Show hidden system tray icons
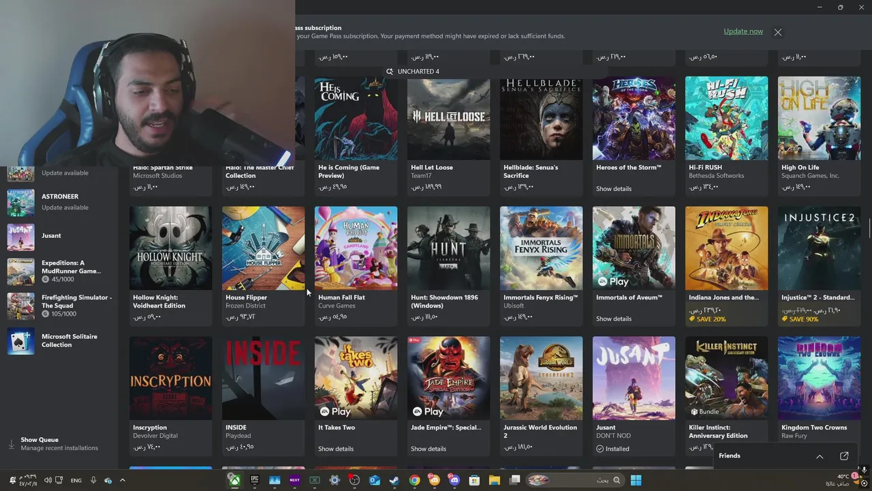872x491 pixels. 123,480
